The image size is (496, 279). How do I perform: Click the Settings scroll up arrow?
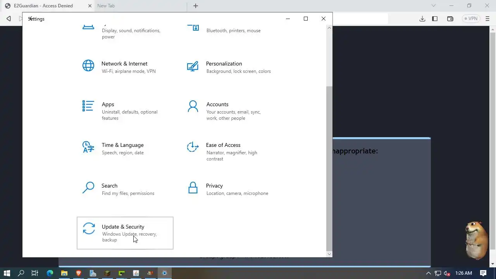tap(329, 28)
